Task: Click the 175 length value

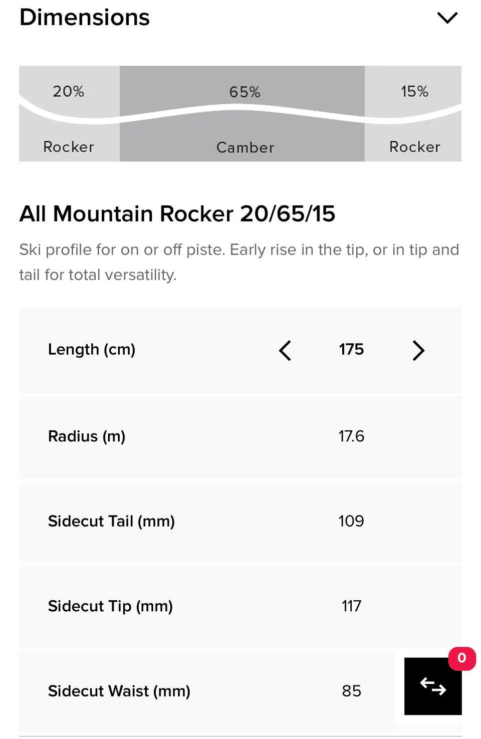Action: tap(351, 350)
